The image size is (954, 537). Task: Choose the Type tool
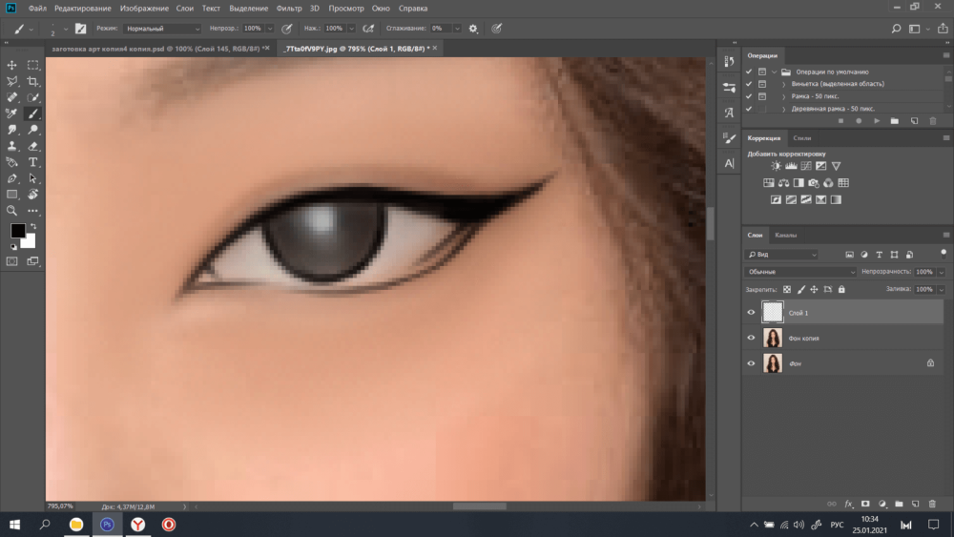[33, 162]
